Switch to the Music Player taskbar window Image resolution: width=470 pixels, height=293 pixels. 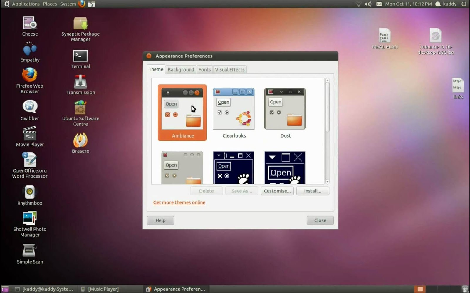pos(103,289)
